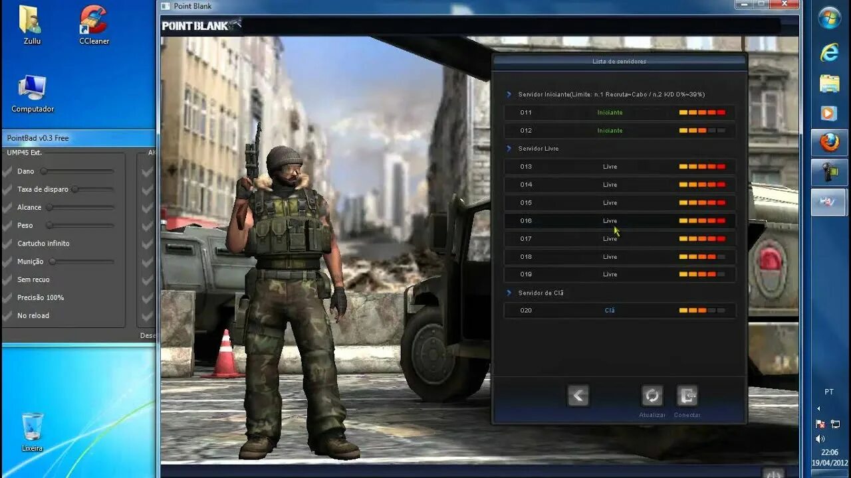Toggle the Dano checkbox
851x478 pixels.
click(x=8, y=171)
